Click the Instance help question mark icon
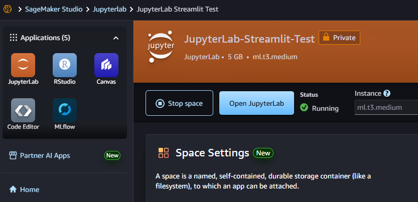The width and height of the screenshot is (418, 202). [387, 93]
